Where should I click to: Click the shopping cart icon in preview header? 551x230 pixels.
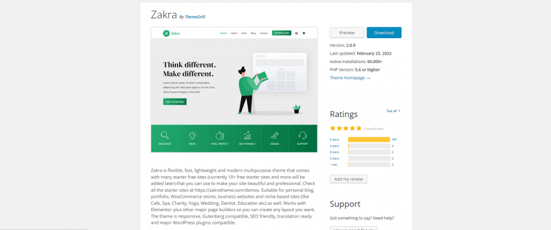click(303, 33)
